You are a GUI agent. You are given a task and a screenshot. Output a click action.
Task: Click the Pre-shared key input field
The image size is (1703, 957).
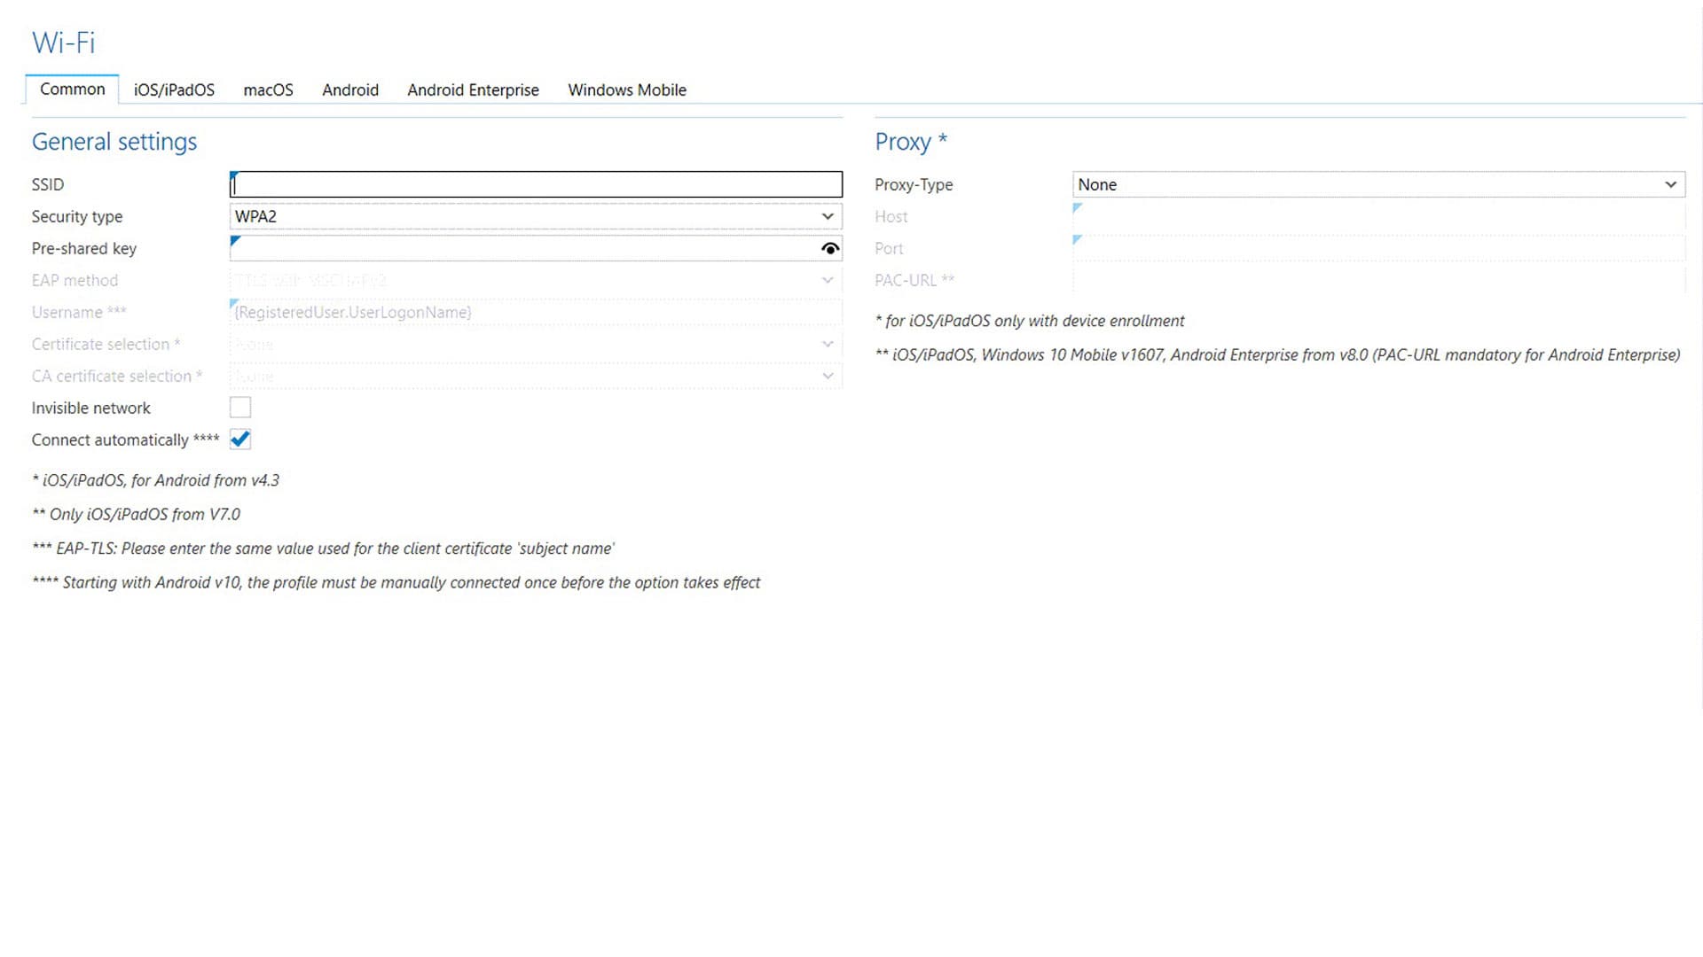click(x=523, y=248)
